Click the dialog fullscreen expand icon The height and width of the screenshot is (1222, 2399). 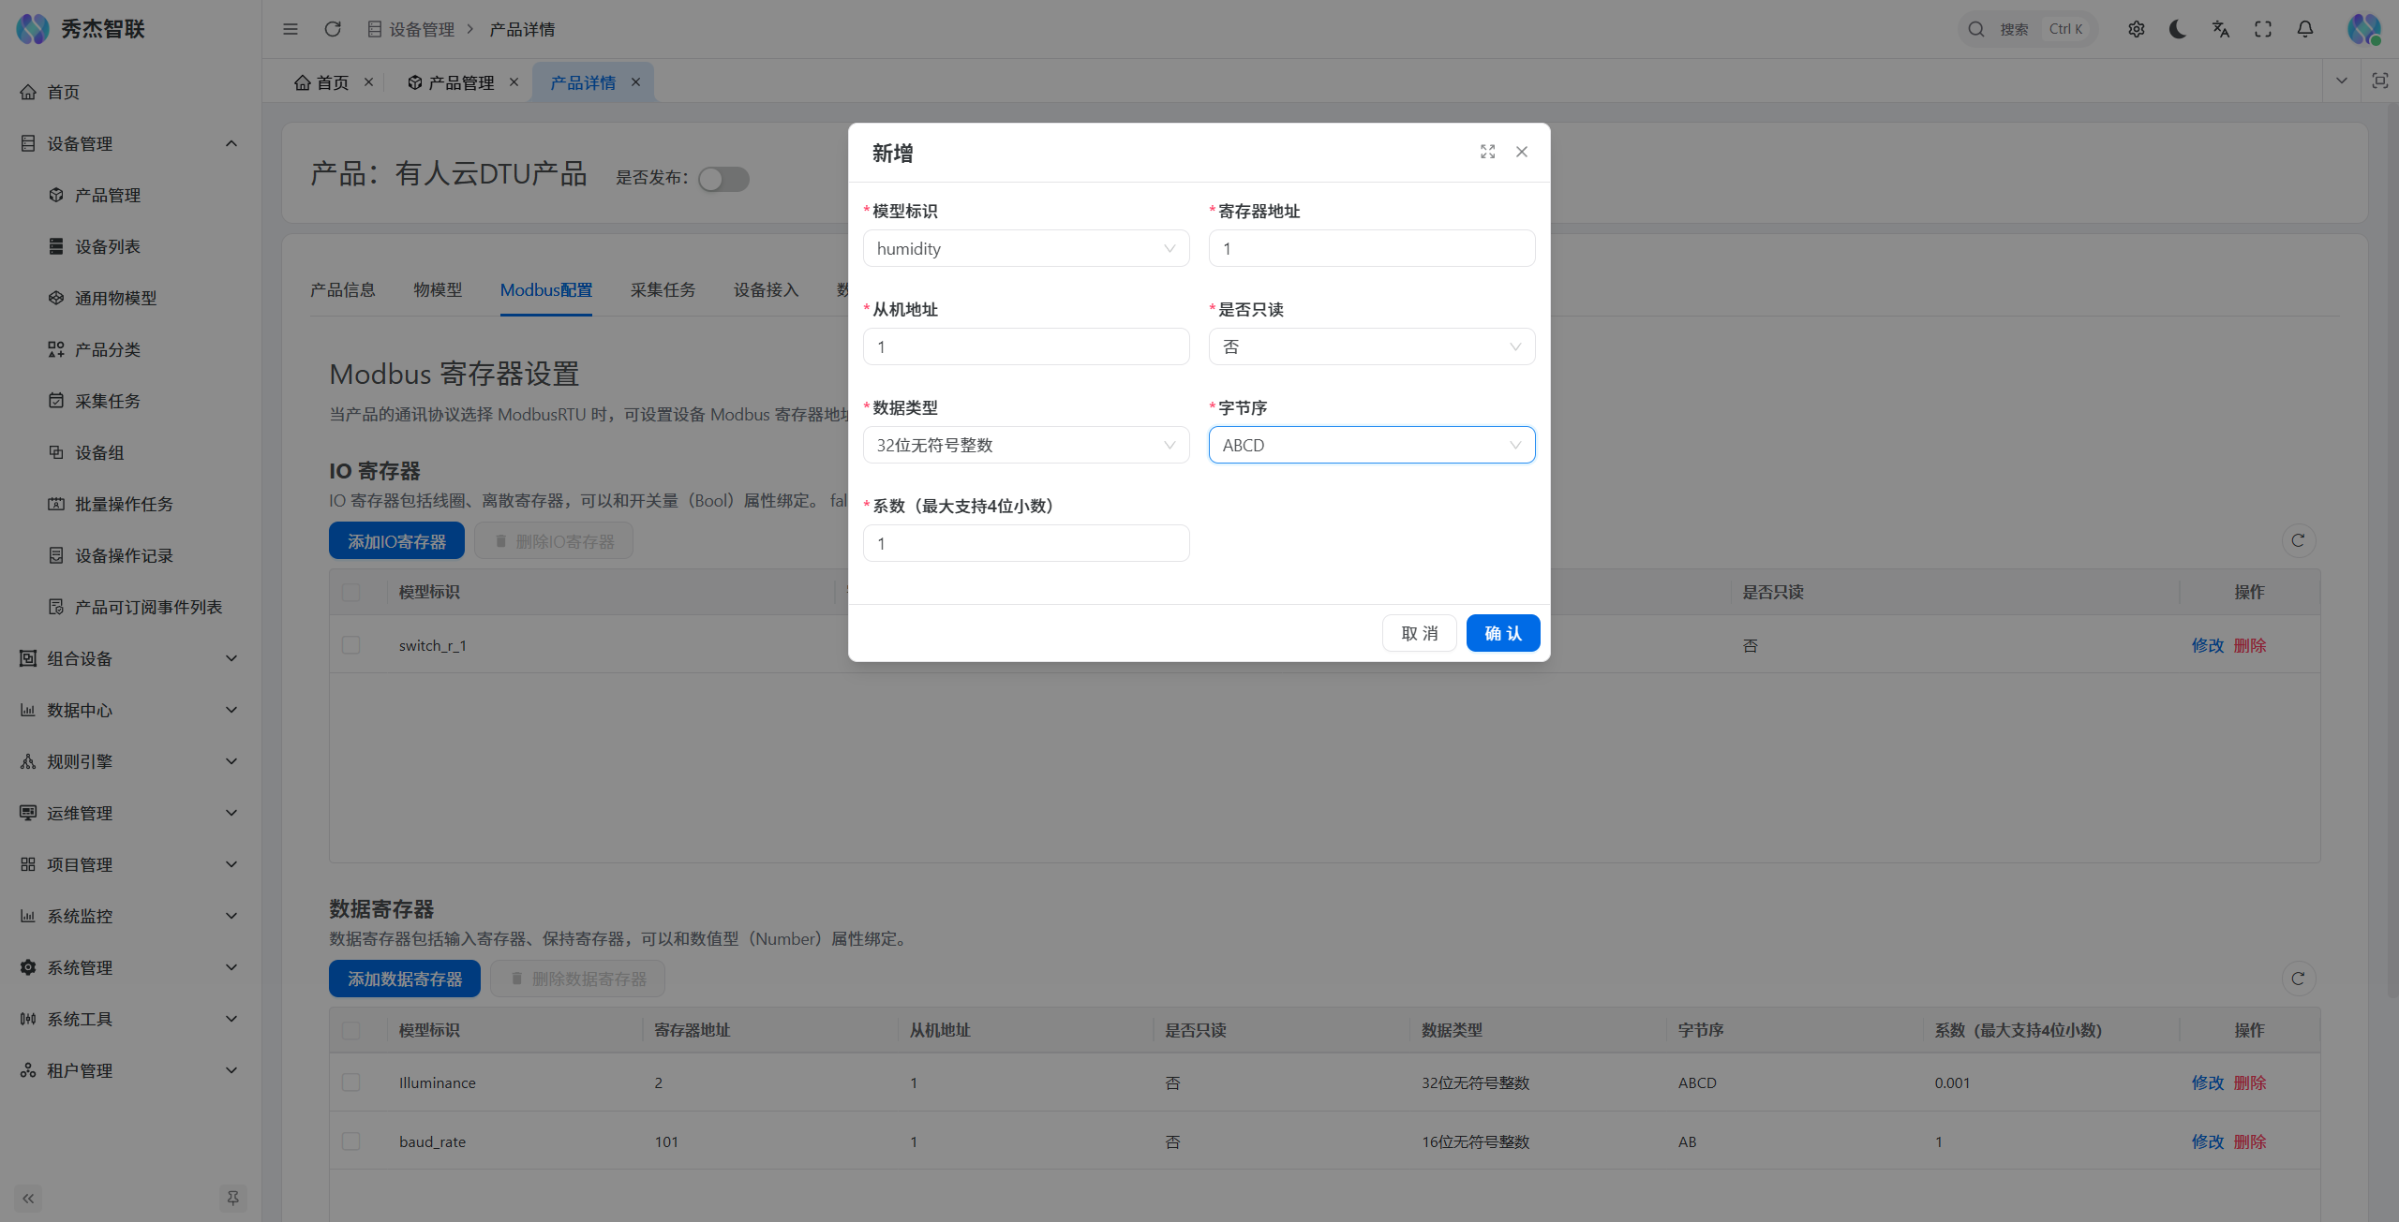(1487, 152)
